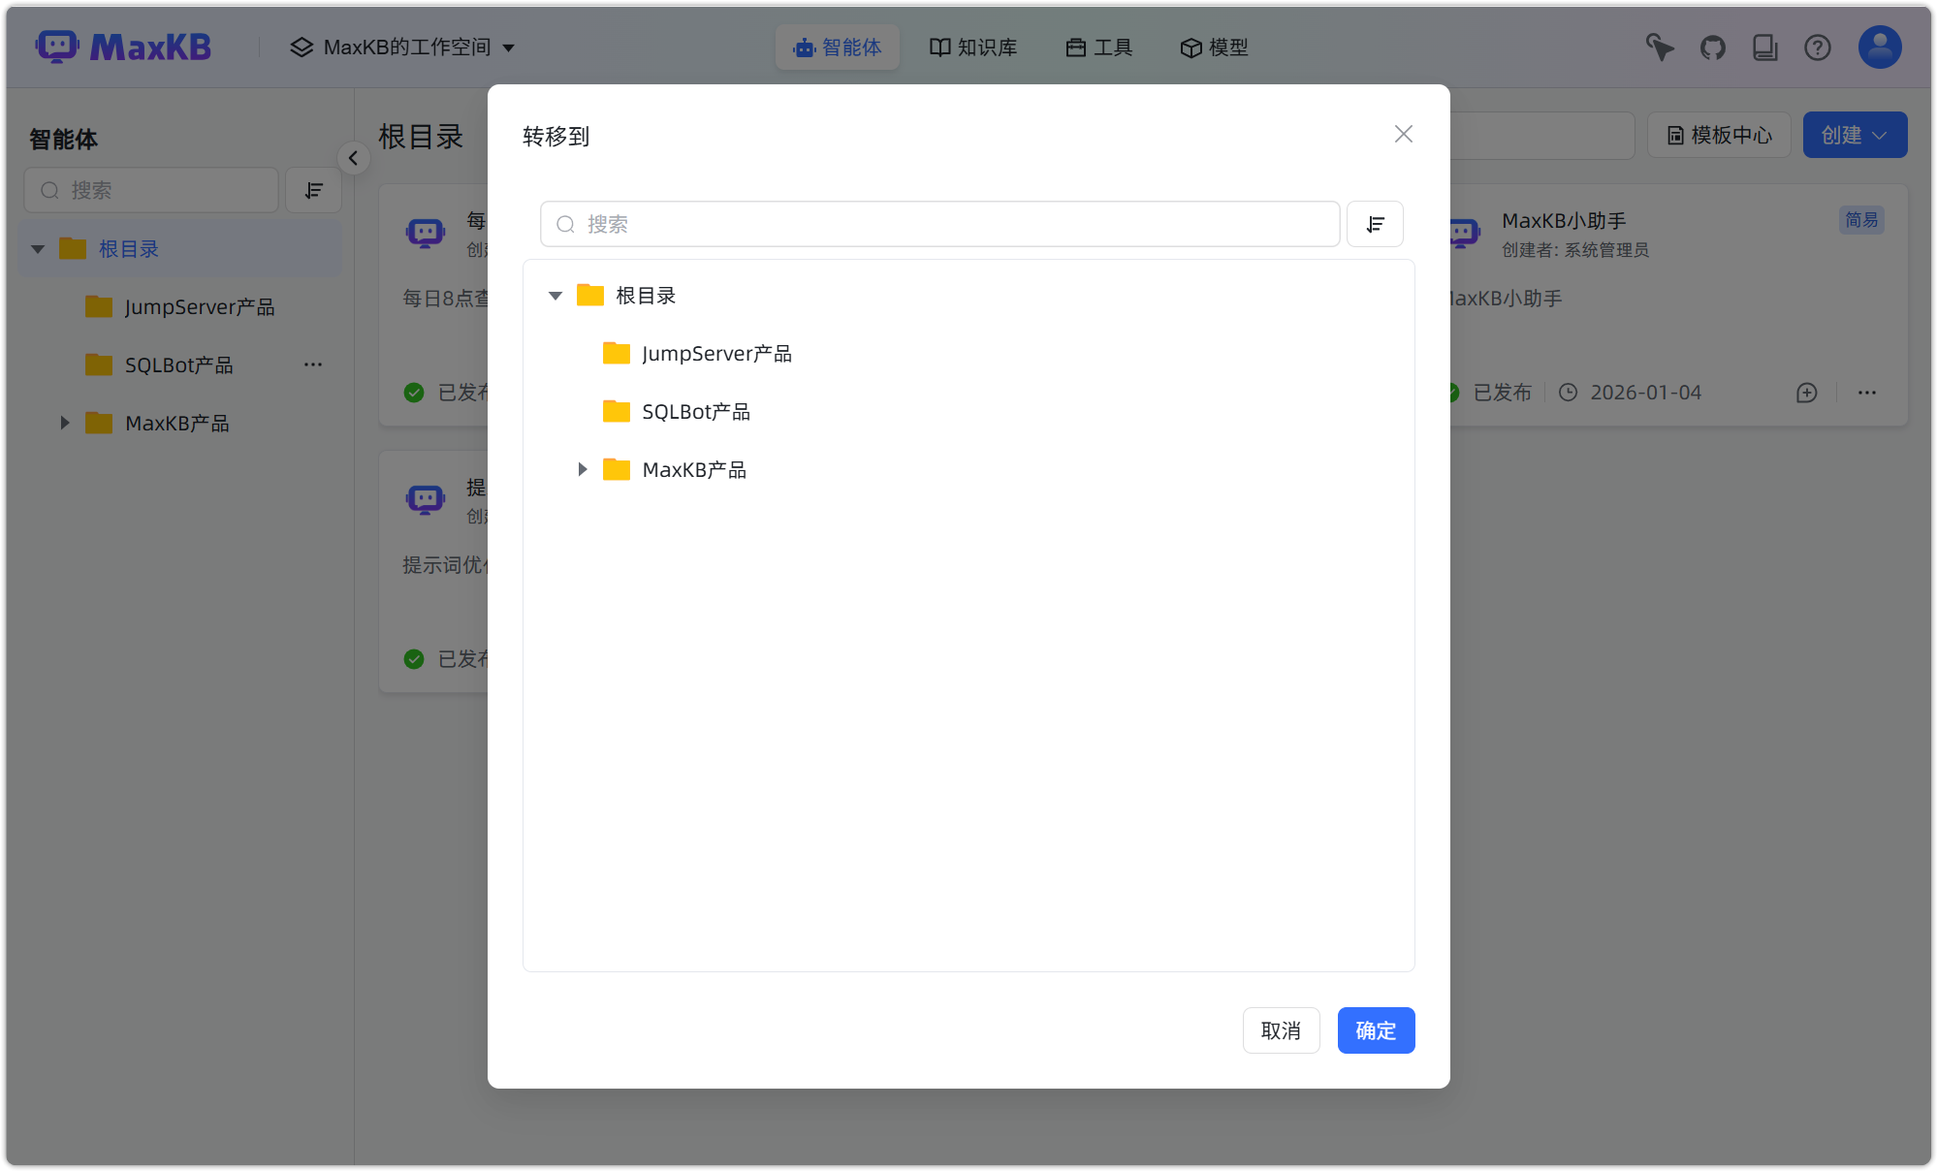Image resolution: width=1937 pixels, height=1171 pixels.
Task: Collapse 根目录 in the dialog tree
Action: coord(555,295)
